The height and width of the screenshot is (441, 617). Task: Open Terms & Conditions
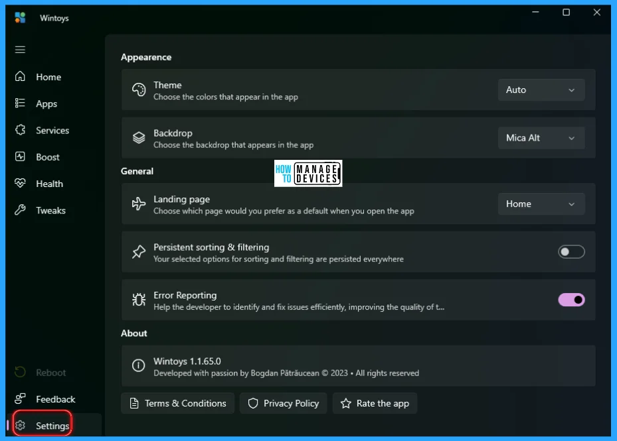(177, 403)
